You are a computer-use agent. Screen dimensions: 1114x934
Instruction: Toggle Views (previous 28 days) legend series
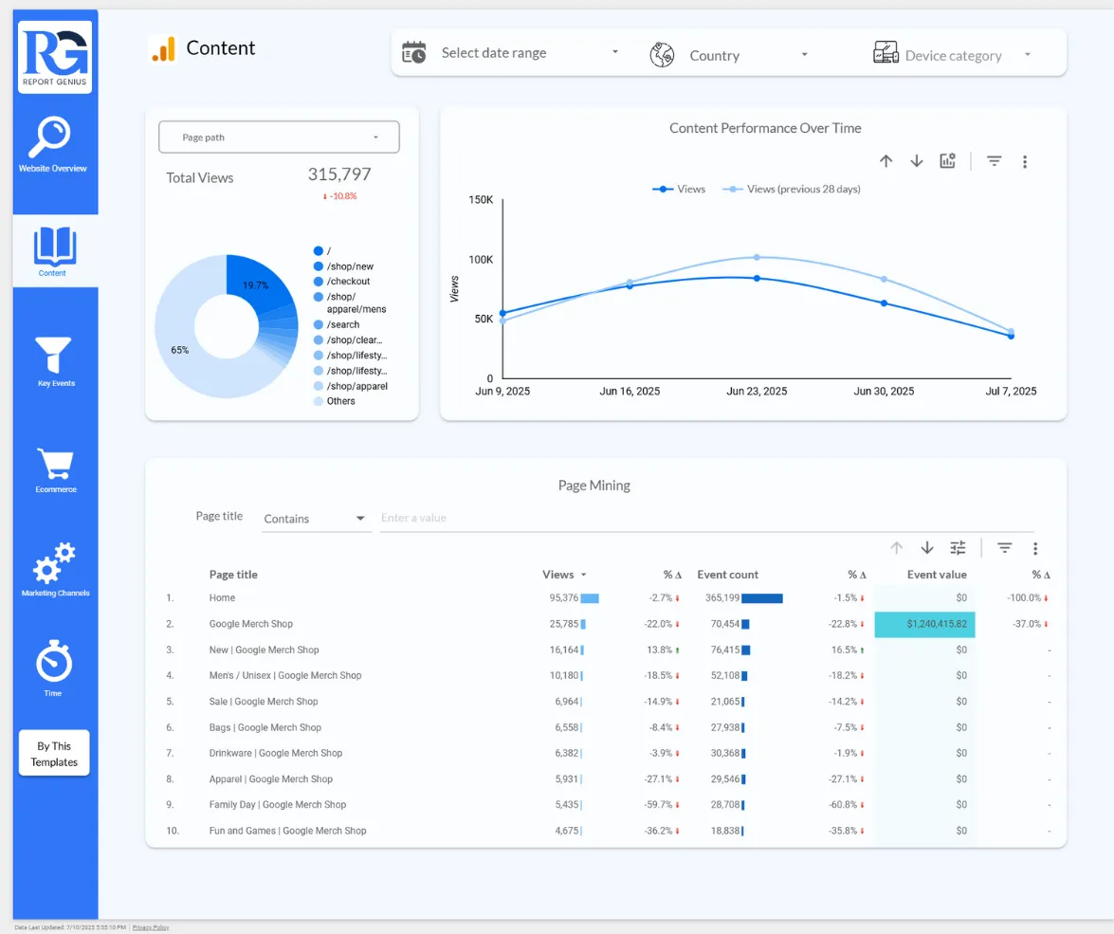pos(792,189)
